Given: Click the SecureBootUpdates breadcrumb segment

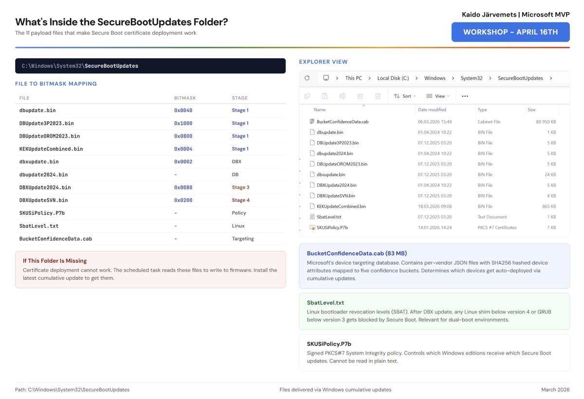Looking at the screenshot, I should pyautogui.click(x=520, y=78).
